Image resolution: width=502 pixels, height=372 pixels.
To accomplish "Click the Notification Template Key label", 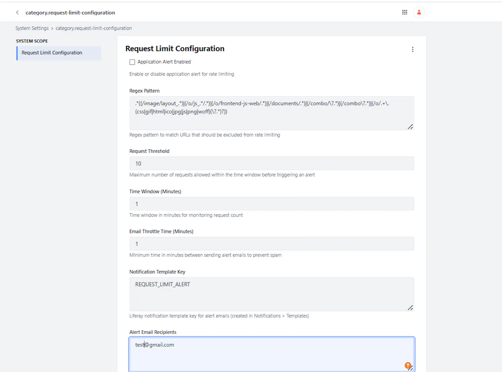I will pyautogui.click(x=157, y=272).
